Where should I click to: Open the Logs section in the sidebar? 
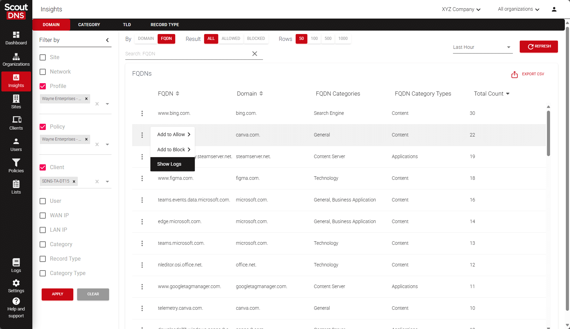[16, 265]
